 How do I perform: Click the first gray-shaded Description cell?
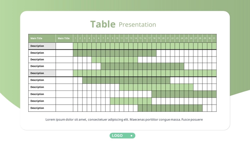(42, 46)
